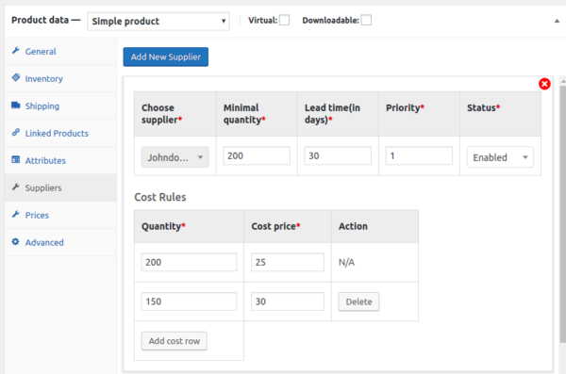Click the supplier panel vertical scrollbar

(x=563, y=213)
